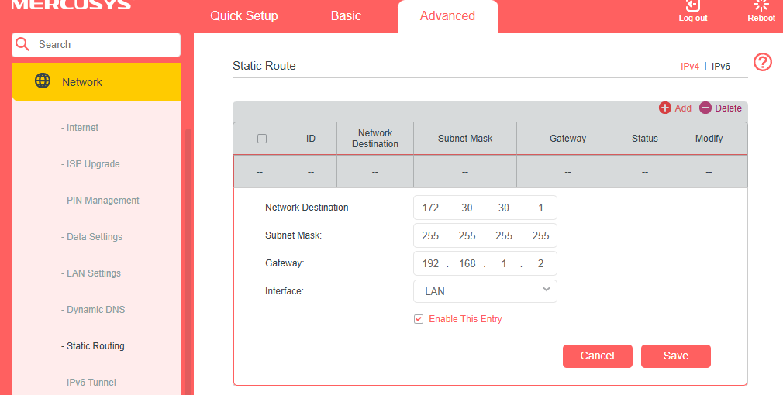This screenshot has height=395, width=783.
Task: Switch to the Quick Setup tab
Action: (x=243, y=16)
